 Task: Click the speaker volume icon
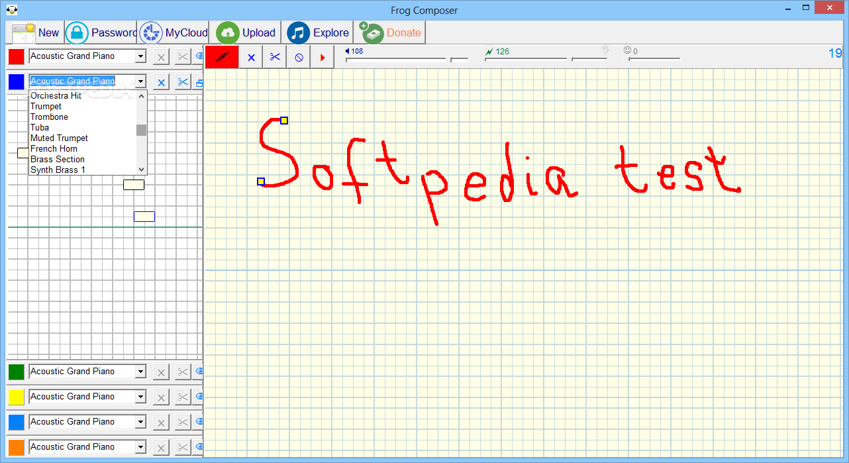[x=347, y=51]
